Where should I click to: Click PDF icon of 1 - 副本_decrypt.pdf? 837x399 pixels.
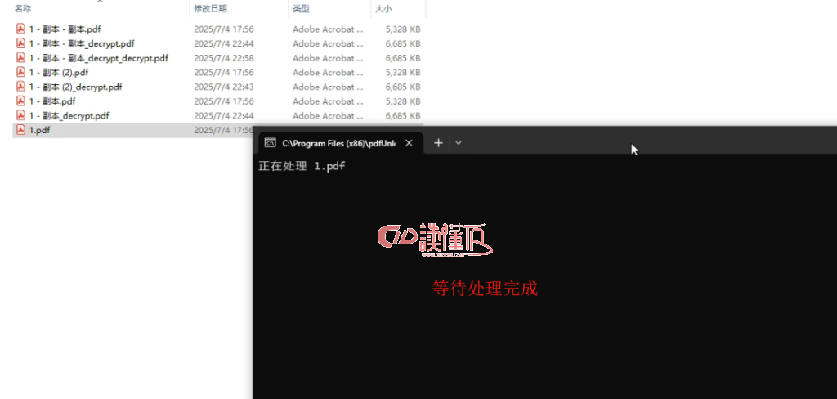[x=20, y=115]
